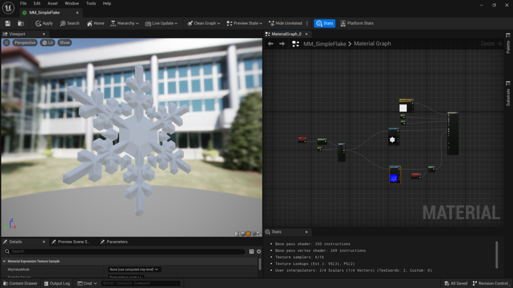
Task: Click the Unreal Engine logo
Action: 8,8
